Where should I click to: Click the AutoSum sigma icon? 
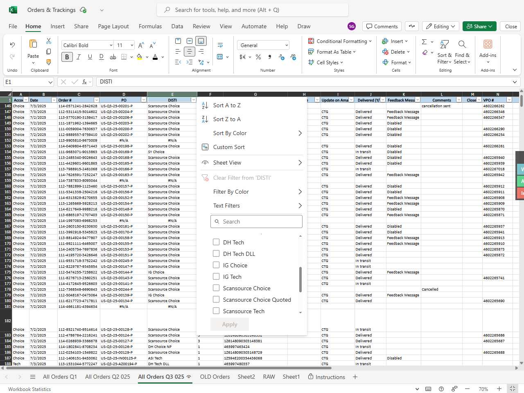click(424, 42)
